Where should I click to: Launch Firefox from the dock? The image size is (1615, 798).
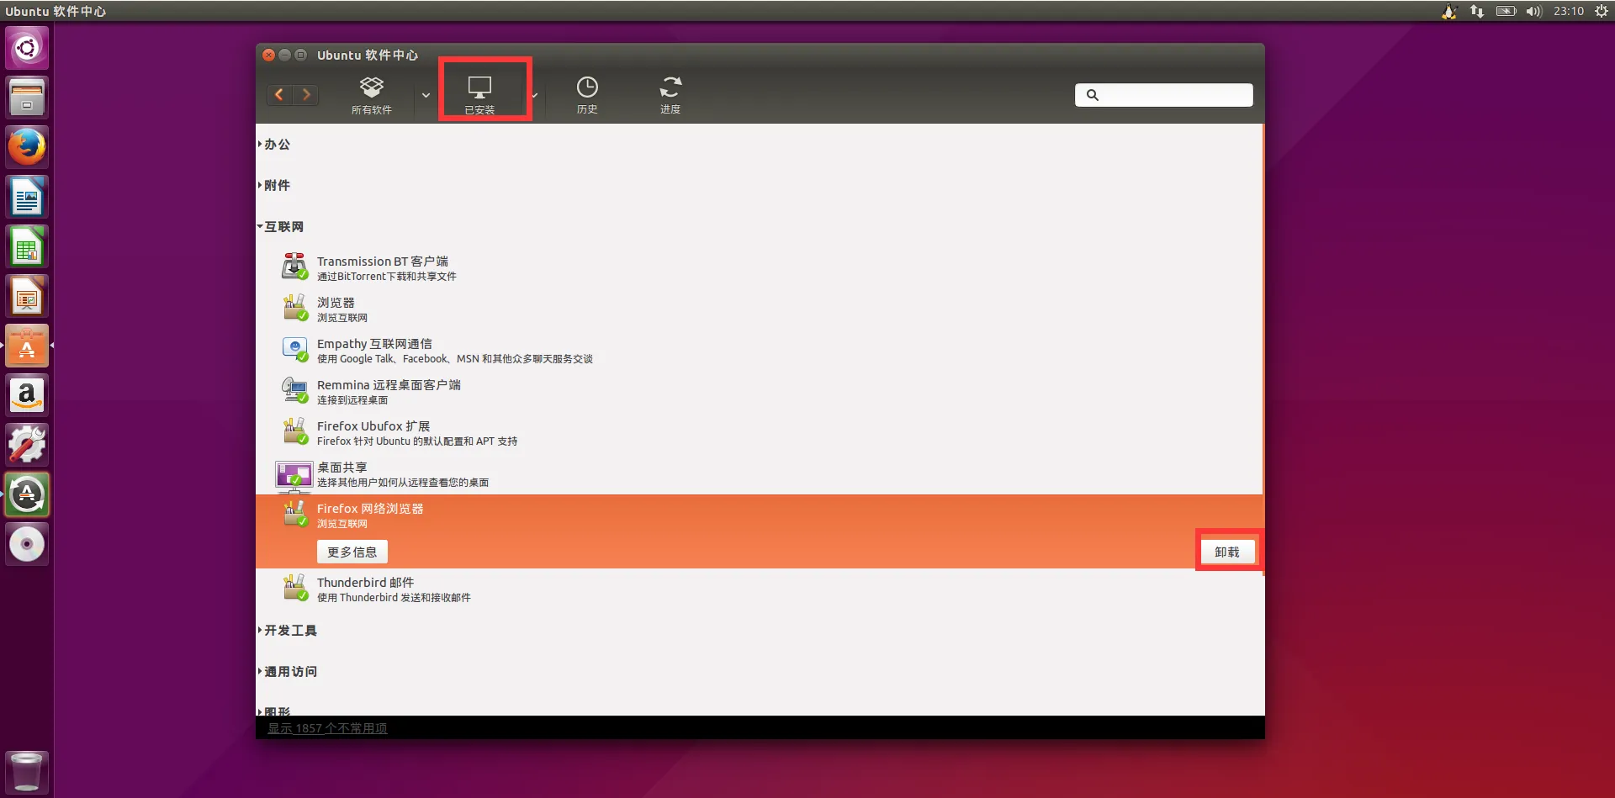point(27,147)
